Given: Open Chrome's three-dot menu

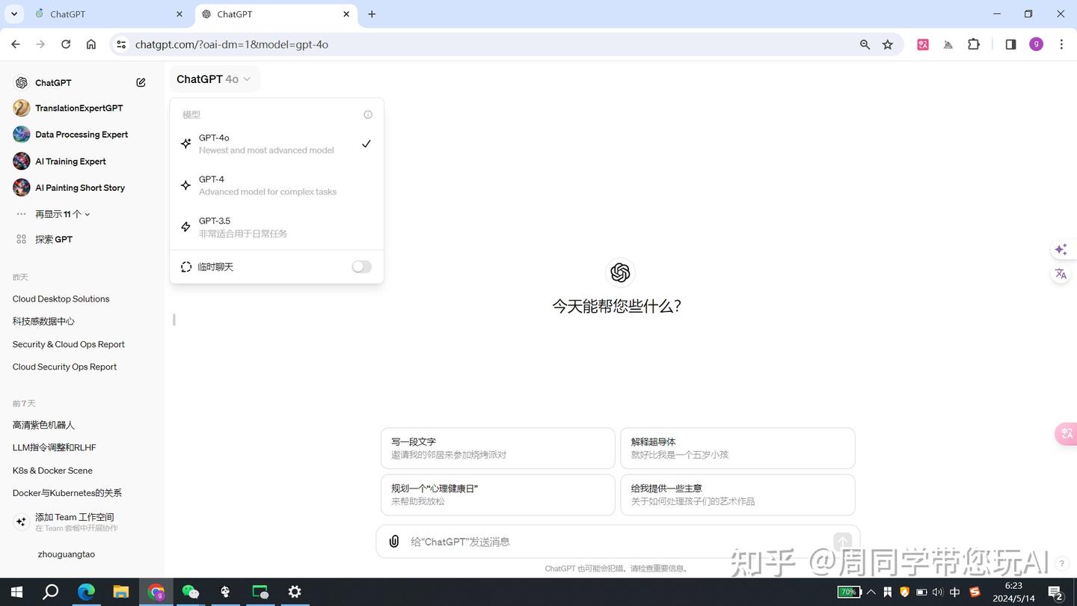Looking at the screenshot, I should tap(1061, 44).
